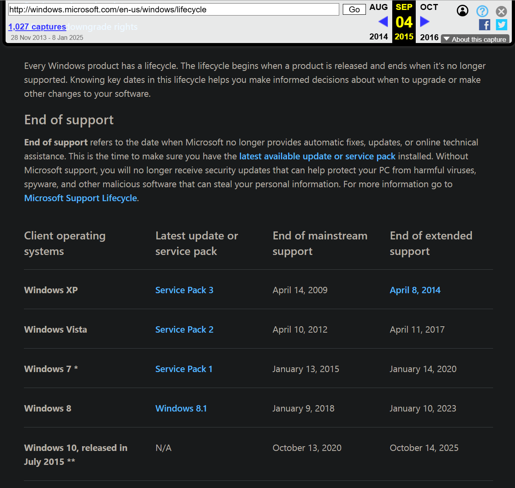Click the Wayback Machine user account icon
Screen dimensions: 515x488
462,11
